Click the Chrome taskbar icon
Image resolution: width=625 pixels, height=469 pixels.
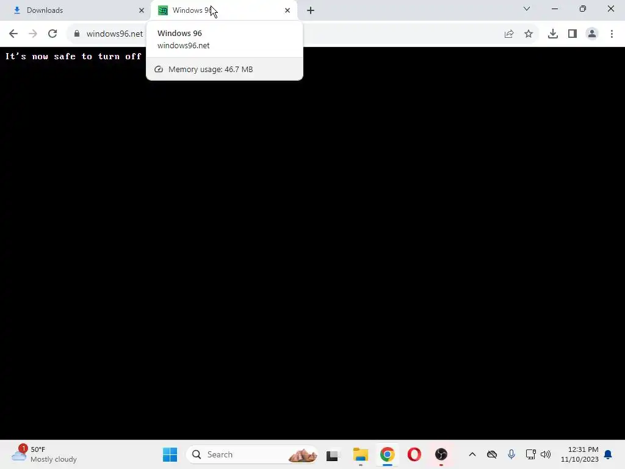(388, 454)
